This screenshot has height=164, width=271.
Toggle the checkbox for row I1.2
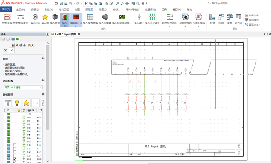click(15, 152)
